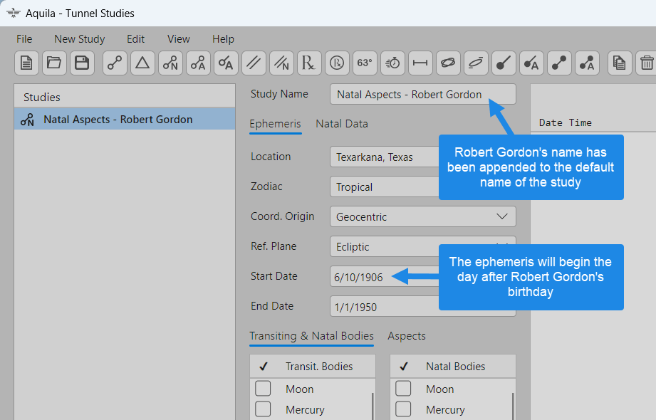The image size is (656, 420).
Task: Click the linked hollow nodes icon marked A
Action: pyautogui.click(x=198, y=63)
